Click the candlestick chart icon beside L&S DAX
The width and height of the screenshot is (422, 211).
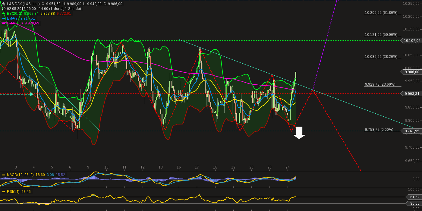point(4,4)
